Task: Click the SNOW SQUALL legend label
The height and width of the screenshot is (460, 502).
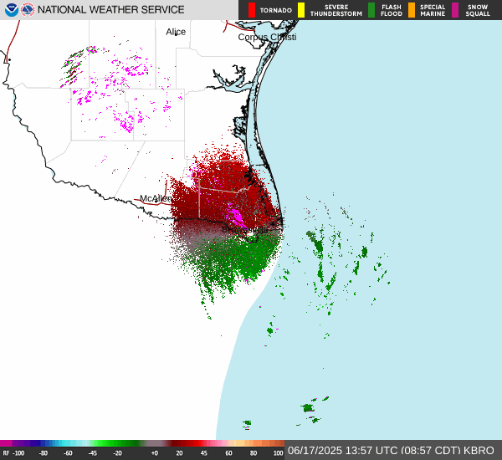Action: point(478,10)
